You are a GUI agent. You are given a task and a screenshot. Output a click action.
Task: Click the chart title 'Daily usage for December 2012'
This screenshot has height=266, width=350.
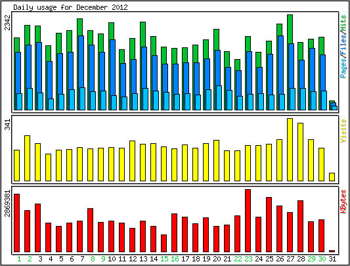pyautogui.click(x=70, y=7)
